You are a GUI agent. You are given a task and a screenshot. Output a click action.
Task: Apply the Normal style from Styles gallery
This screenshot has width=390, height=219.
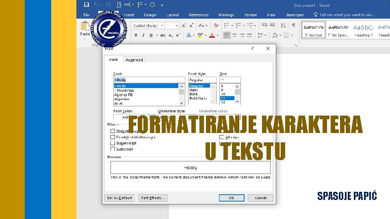pyautogui.click(x=313, y=30)
